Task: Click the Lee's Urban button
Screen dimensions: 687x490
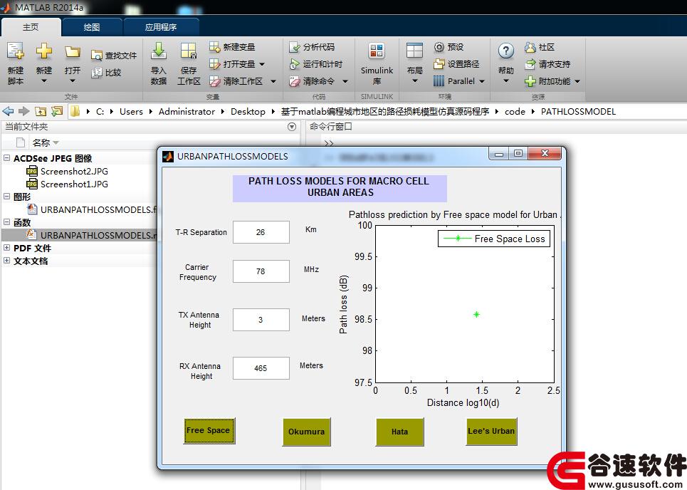Action: tap(491, 432)
